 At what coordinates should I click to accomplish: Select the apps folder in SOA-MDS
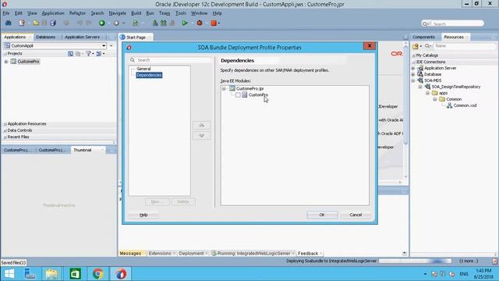coord(443,93)
